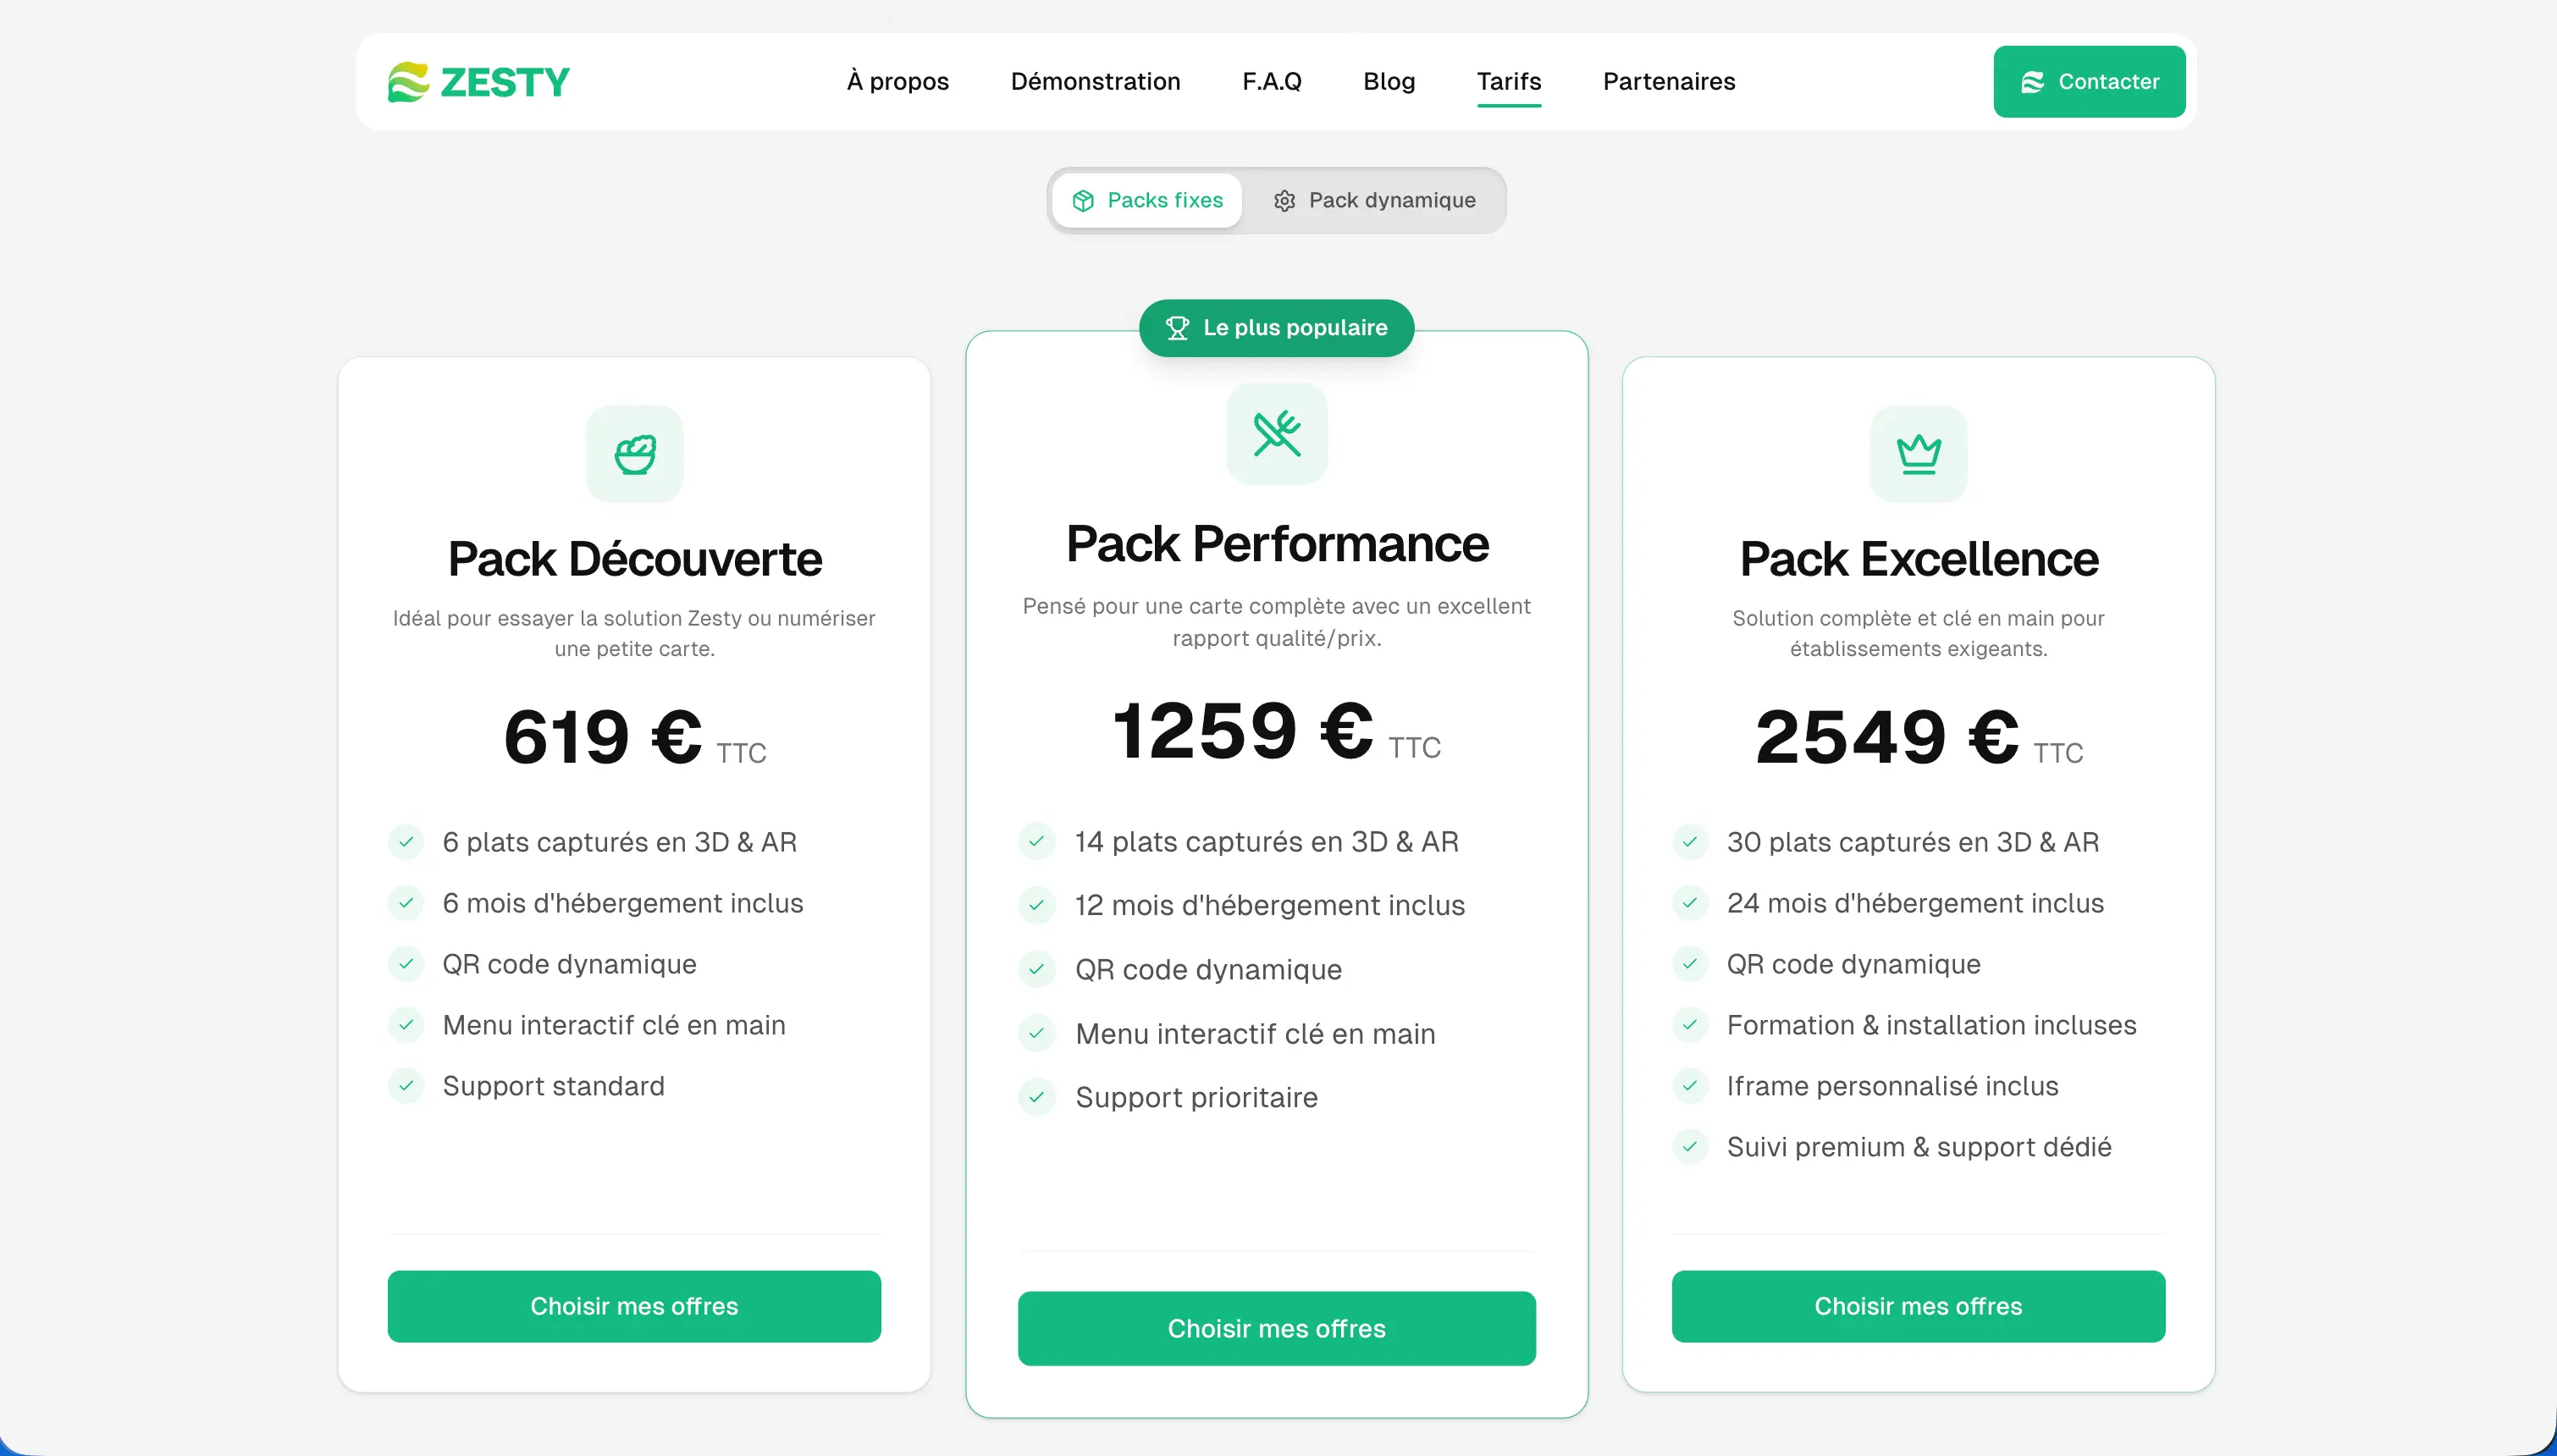Screen dimensions: 2557x1456
Task: Click the Zesty logo in the header
Action: coord(478,82)
